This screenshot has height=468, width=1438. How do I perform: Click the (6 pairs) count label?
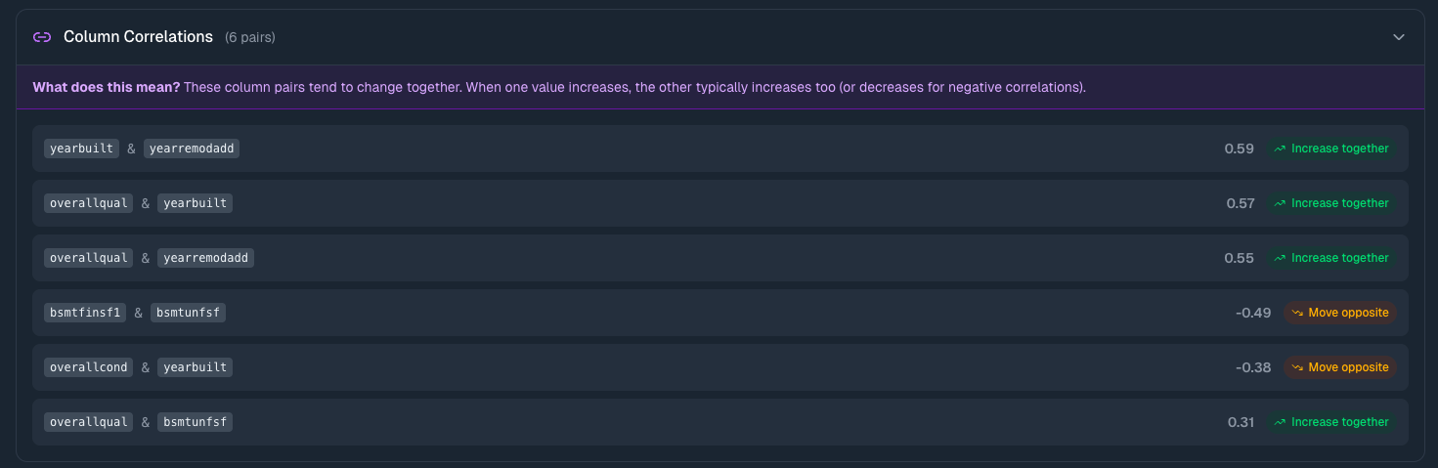click(x=250, y=38)
